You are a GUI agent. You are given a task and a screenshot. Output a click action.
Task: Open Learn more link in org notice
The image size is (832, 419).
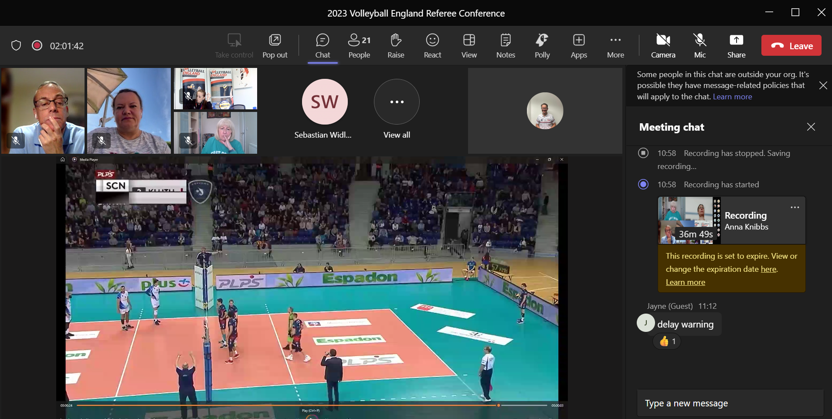click(x=732, y=97)
